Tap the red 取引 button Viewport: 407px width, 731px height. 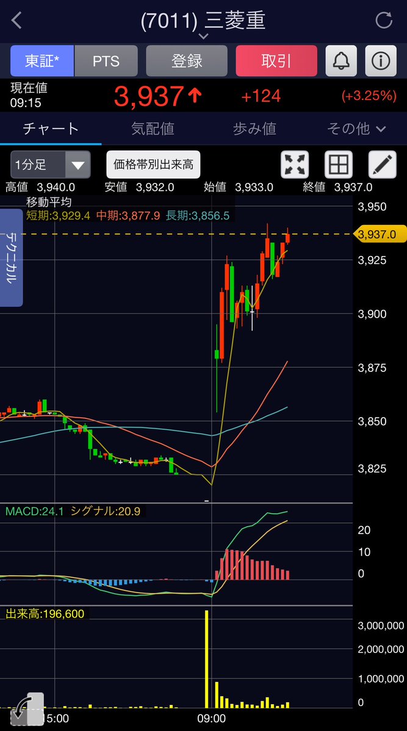(x=276, y=60)
